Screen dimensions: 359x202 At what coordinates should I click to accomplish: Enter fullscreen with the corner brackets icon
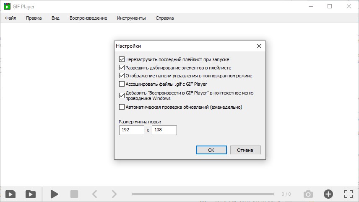click(x=349, y=194)
